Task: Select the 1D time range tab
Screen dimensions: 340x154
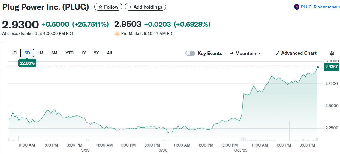Action: 14,53
